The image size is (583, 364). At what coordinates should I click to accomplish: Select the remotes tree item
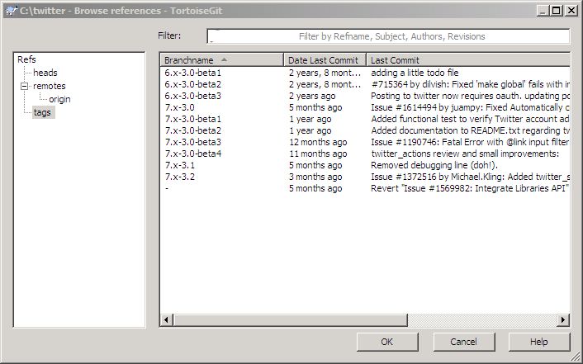point(49,86)
